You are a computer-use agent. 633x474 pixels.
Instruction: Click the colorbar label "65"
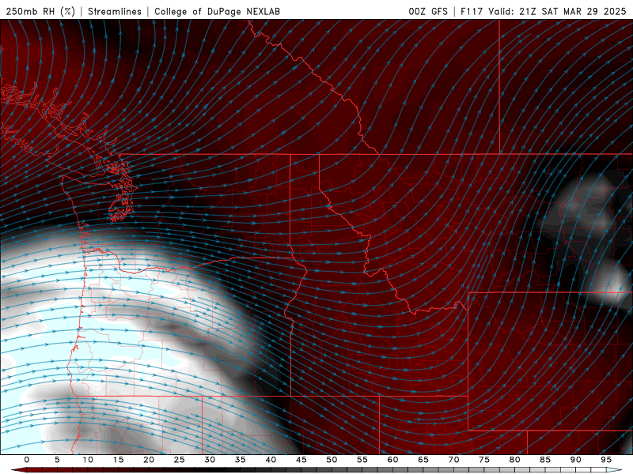coord(423,460)
